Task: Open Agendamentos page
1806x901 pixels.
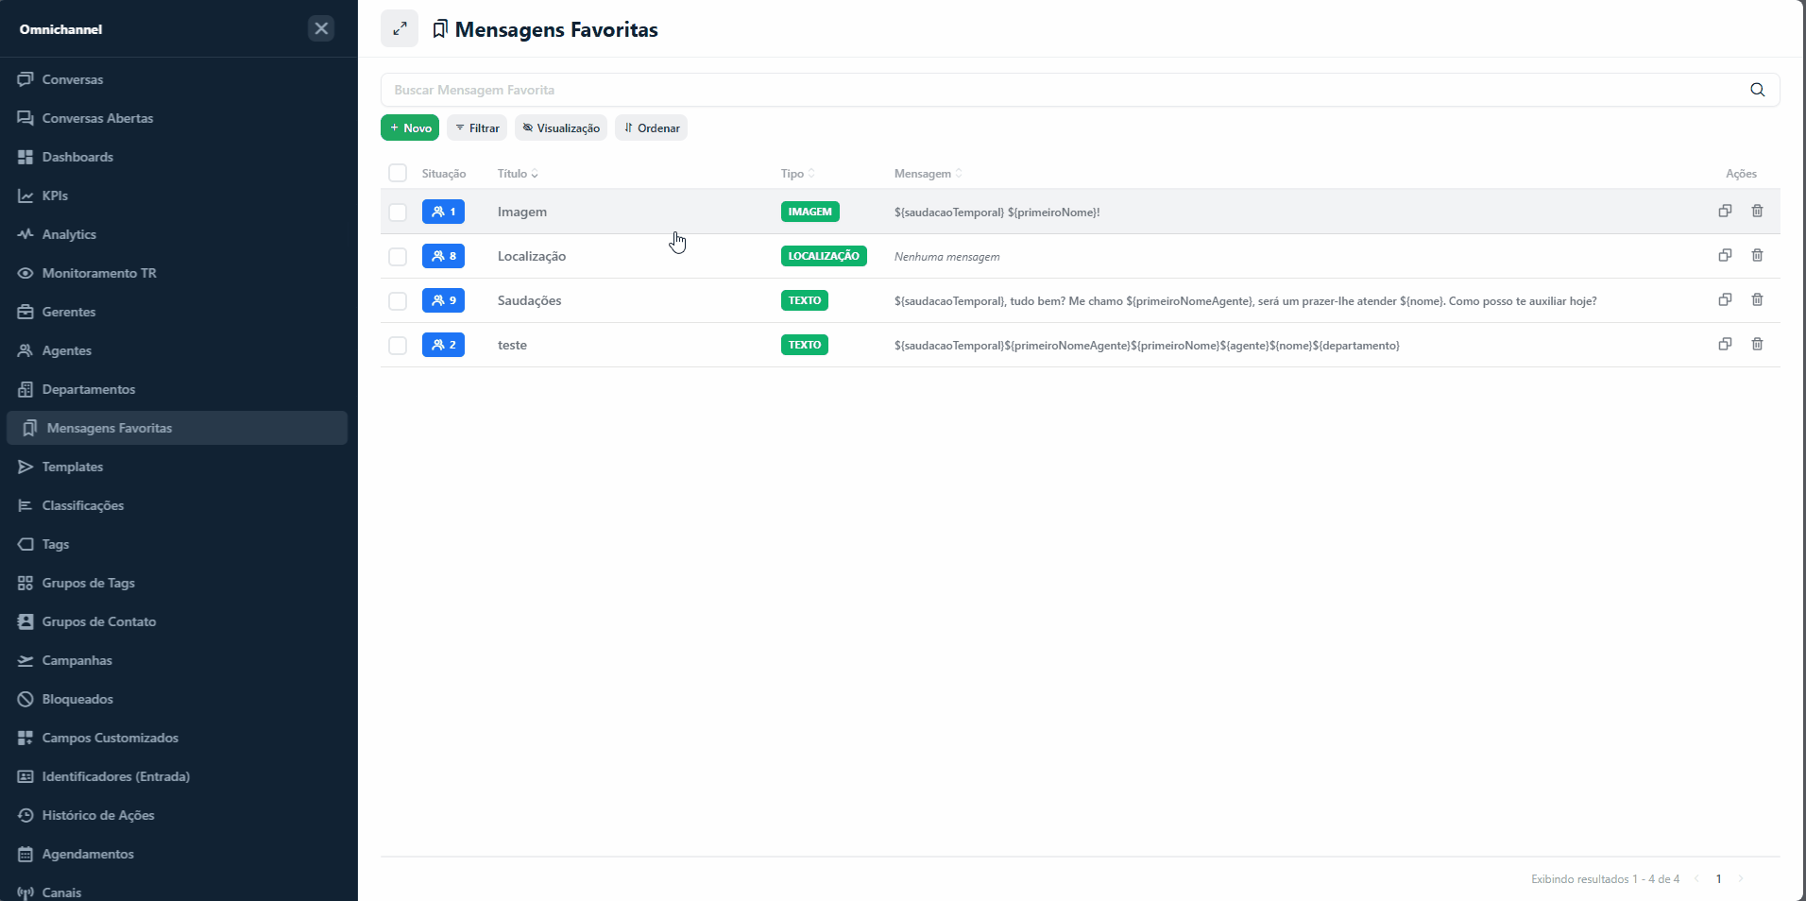Action: pyautogui.click(x=177, y=854)
